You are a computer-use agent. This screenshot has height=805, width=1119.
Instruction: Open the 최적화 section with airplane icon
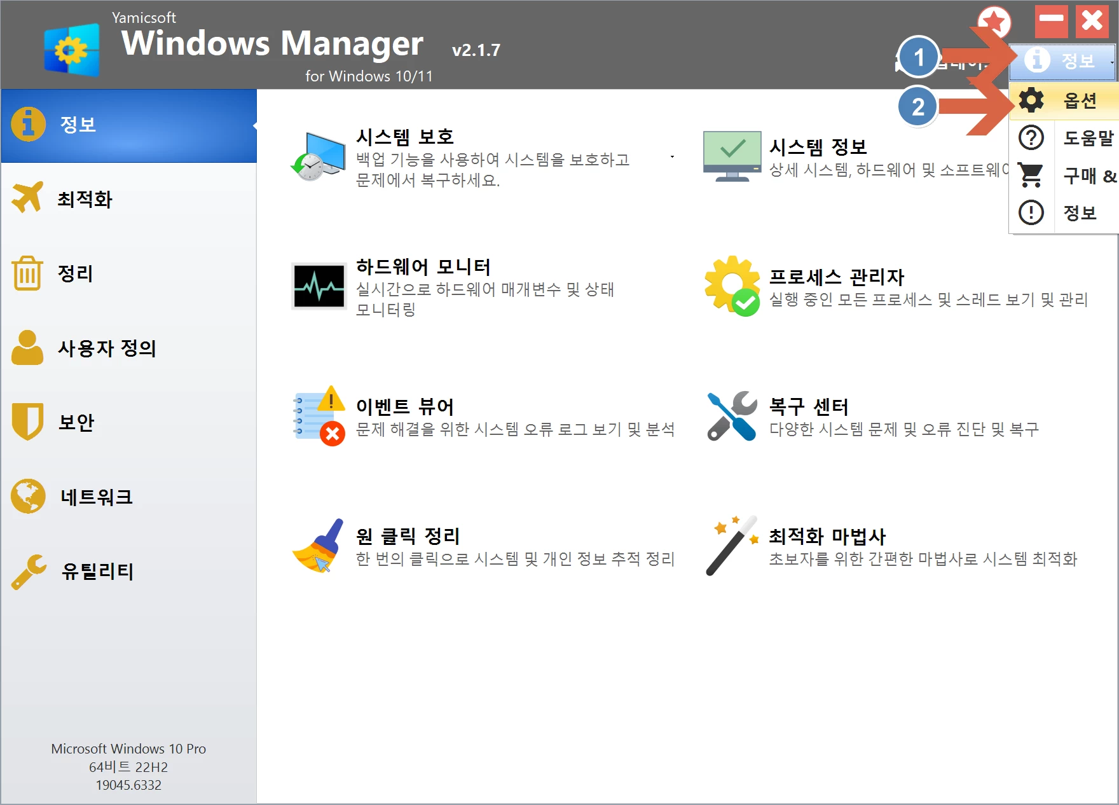[129, 199]
